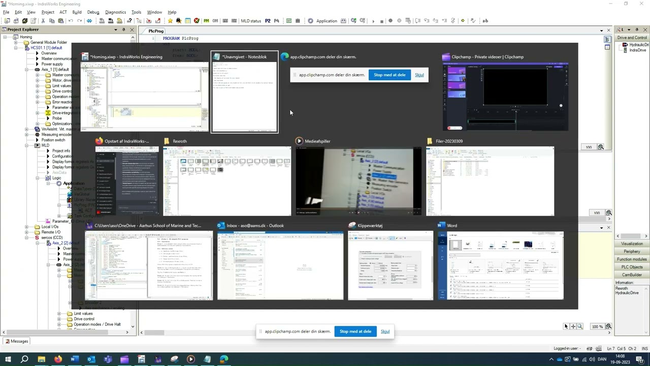Click the yellow arrow toolbar icon
650x366 pixels.
(x=463, y=21)
